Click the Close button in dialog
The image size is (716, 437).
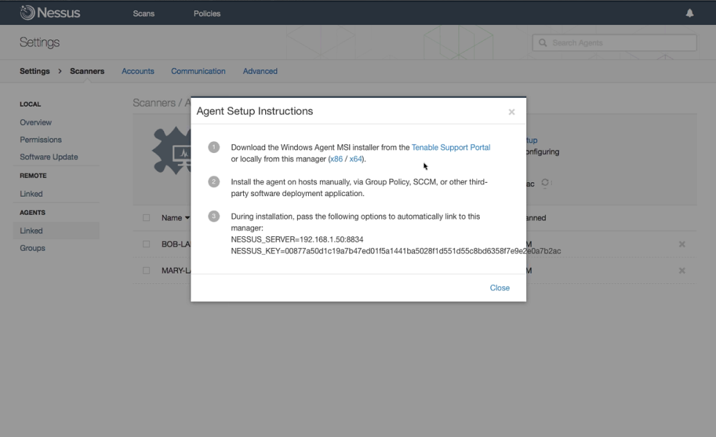(499, 288)
